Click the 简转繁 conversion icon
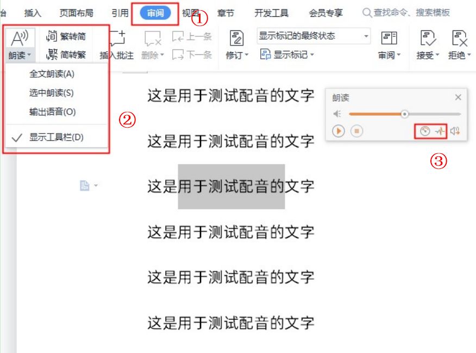Screen dimensions: 476x353 tap(51, 55)
